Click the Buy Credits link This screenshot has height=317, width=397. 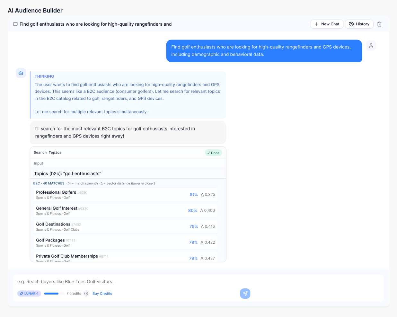102,294
